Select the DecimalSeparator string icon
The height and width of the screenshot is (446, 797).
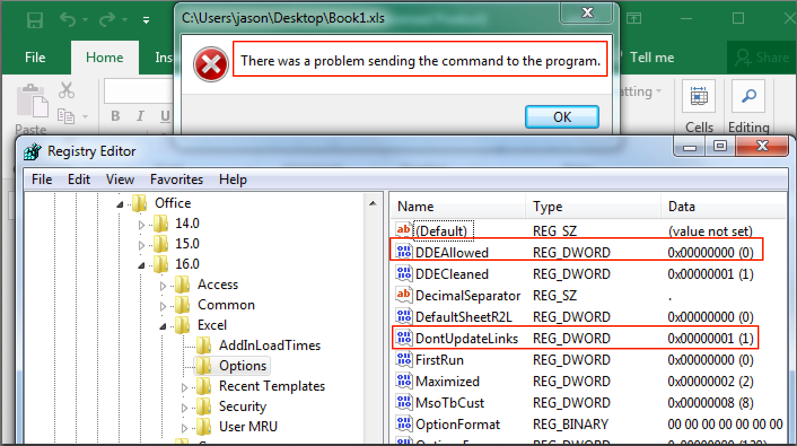click(404, 295)
